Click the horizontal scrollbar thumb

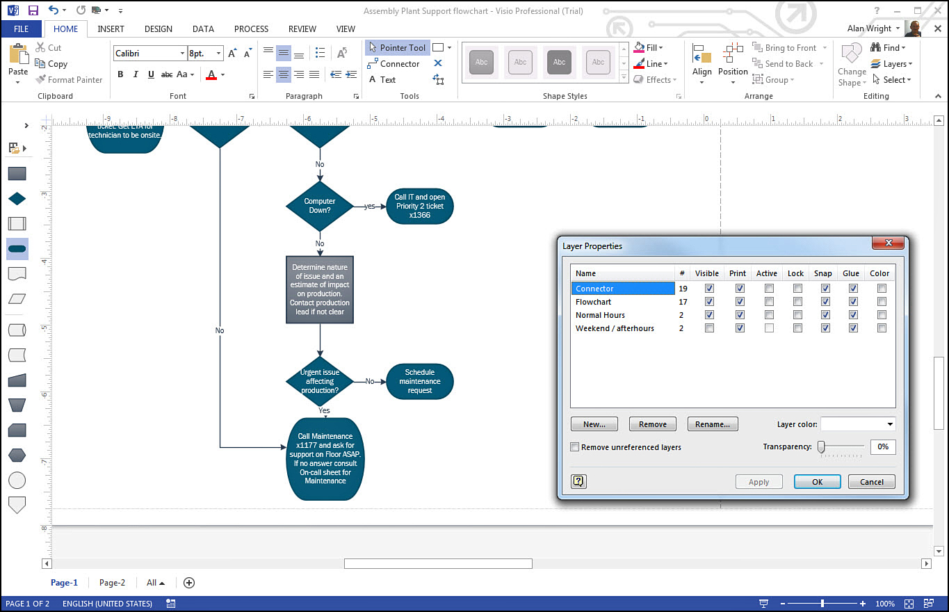tap(438, 563)
